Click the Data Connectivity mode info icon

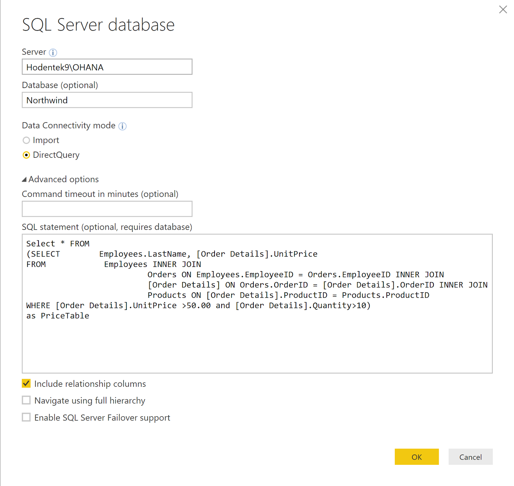(122, 126)
